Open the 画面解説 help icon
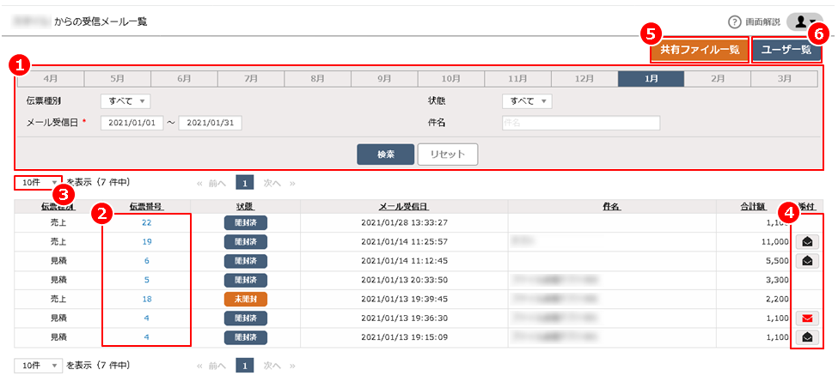This screenshot has height=382, width=838. (734, 22)
